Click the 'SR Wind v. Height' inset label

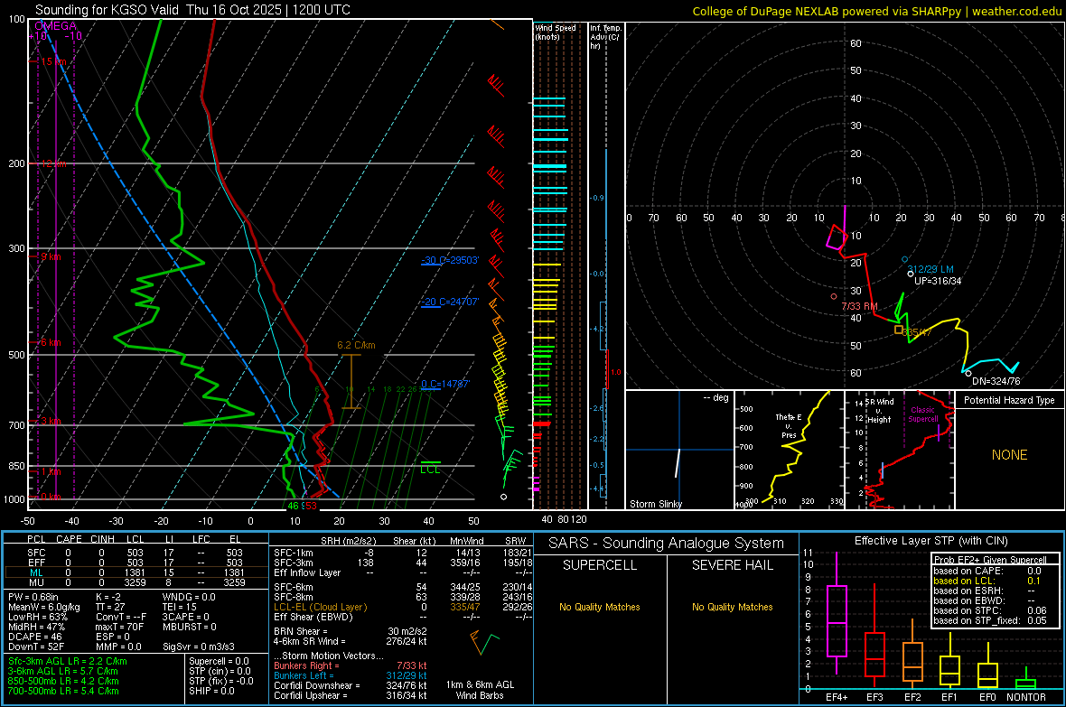(x=879, y=411)
